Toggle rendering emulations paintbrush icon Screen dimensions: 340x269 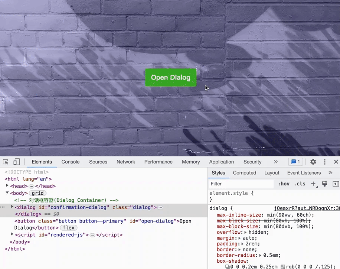325,184
